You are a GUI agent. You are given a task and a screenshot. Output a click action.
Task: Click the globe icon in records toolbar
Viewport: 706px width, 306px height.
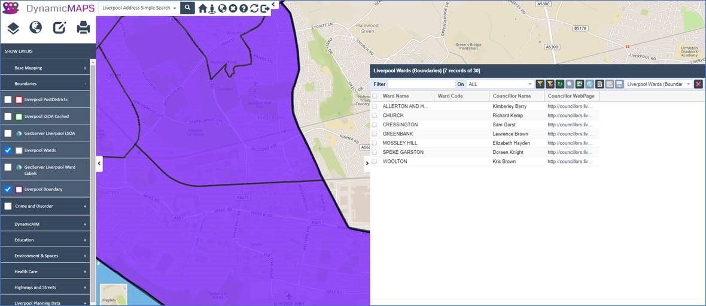coord(589,84)
